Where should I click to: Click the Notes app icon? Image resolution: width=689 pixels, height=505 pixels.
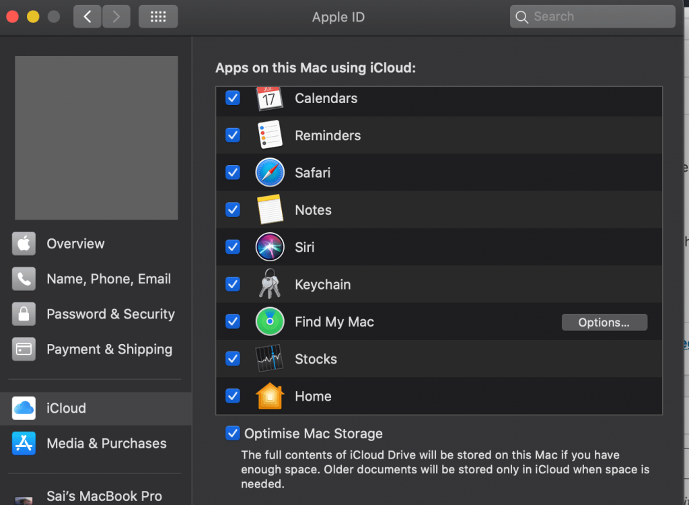click(269, 209)
